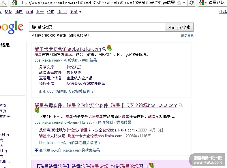Open the 新闻 navigation link
This screenshot has width=227, height=168.
(x=29, y=12)
